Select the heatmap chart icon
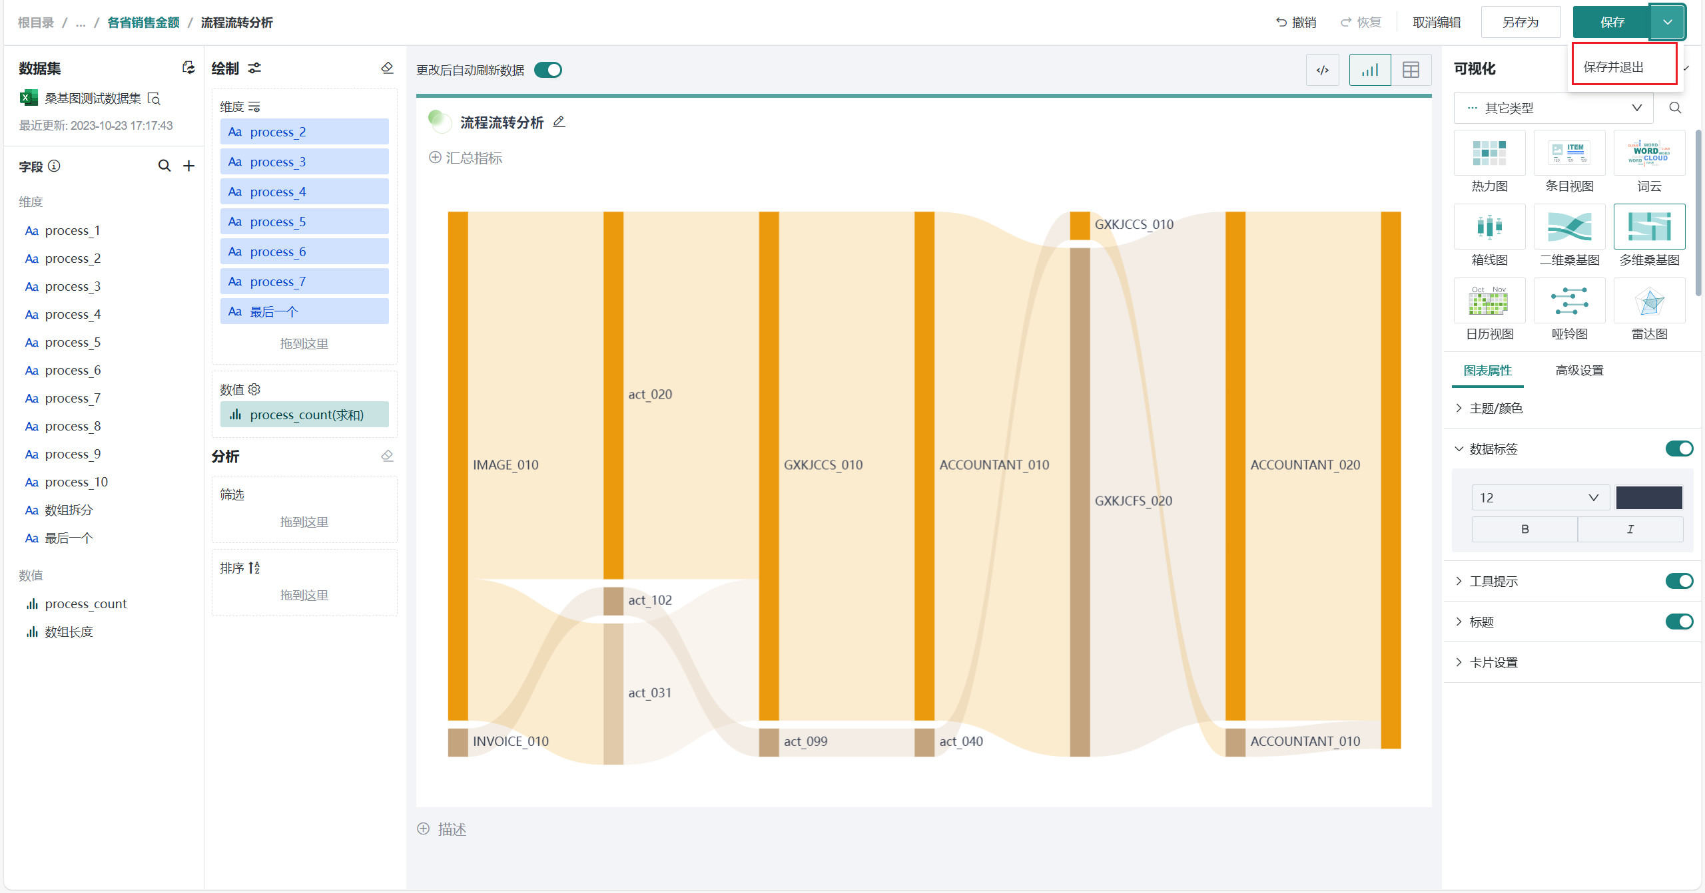 pos(1489,154)
